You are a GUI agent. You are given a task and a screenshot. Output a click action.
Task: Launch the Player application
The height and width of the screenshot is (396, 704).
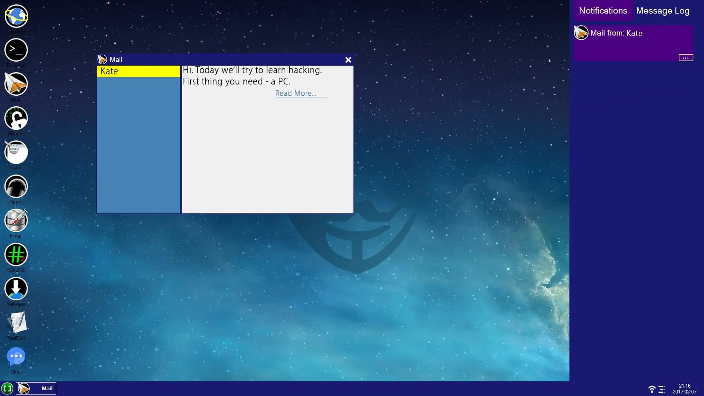15,186
